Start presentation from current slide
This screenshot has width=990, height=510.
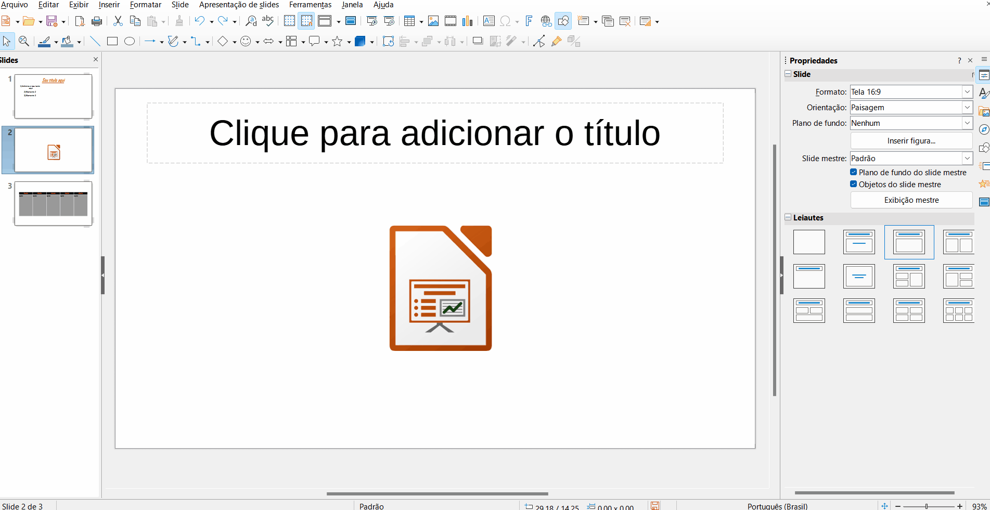(x=389, y=21)
